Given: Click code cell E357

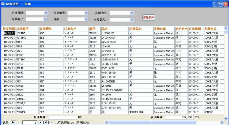Looking at the screenshot, I should coord(95,108).
